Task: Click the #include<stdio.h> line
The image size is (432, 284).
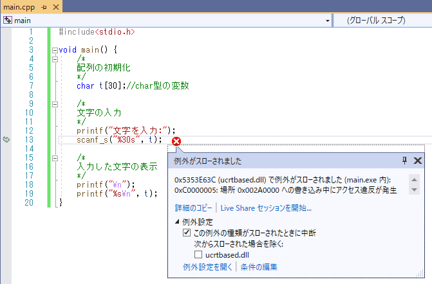Action: click(97, 32)
